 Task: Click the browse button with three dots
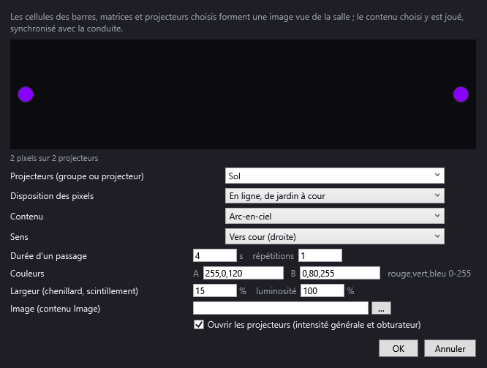point(381,308)
